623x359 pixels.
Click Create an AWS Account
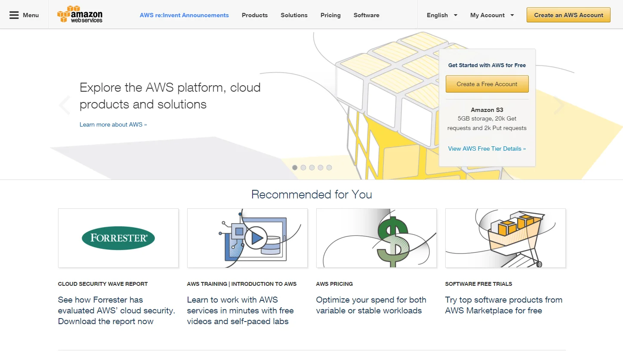(x=568, y=15)
